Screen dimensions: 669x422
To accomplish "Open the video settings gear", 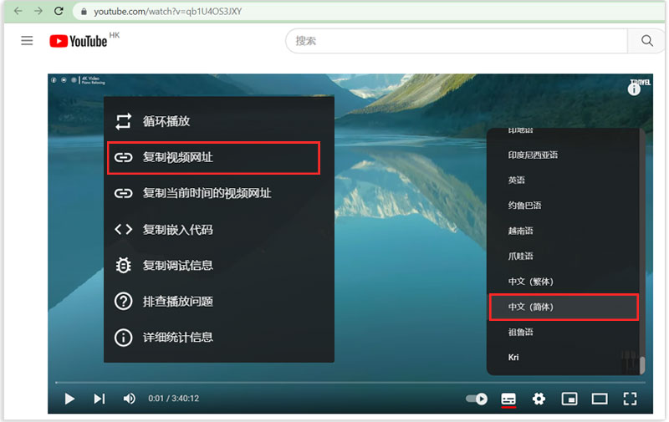I will [x=539, y=399].
